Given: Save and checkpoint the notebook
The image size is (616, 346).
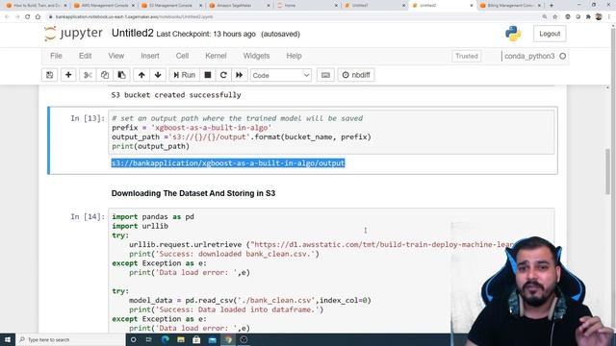Looking at the screenshot, I should click(49, 75).
